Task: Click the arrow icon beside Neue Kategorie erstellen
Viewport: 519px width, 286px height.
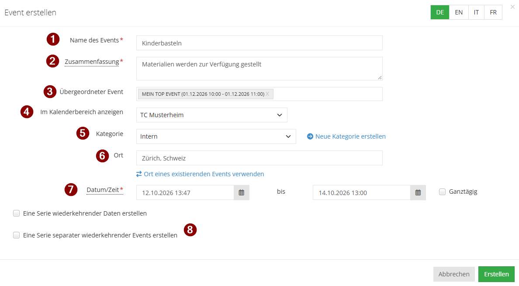Action: (310, 136)
